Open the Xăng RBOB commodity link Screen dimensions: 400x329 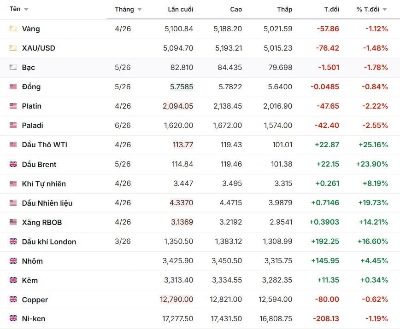[42, 222]
